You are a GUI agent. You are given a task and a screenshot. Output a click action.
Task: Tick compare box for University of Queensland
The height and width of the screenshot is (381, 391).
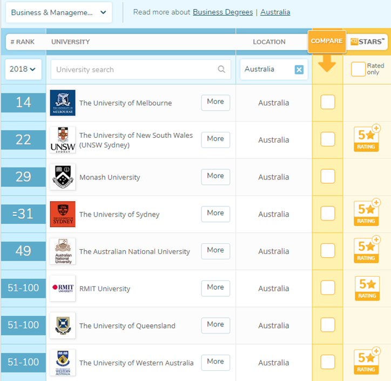(327, 325)
